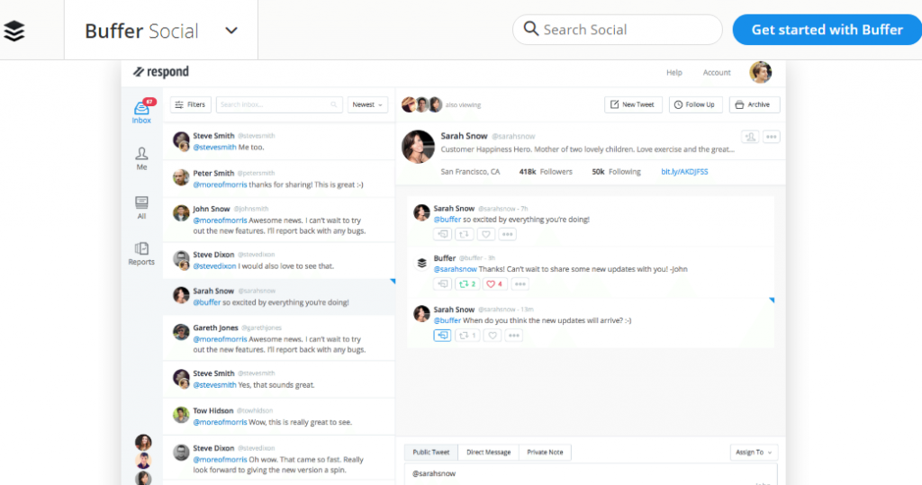Image resolution: width=922 pixels, height=485 pixels.
Task: Click @sarahsnow mention in Buffer's tweet
Action: click(455, 269)
